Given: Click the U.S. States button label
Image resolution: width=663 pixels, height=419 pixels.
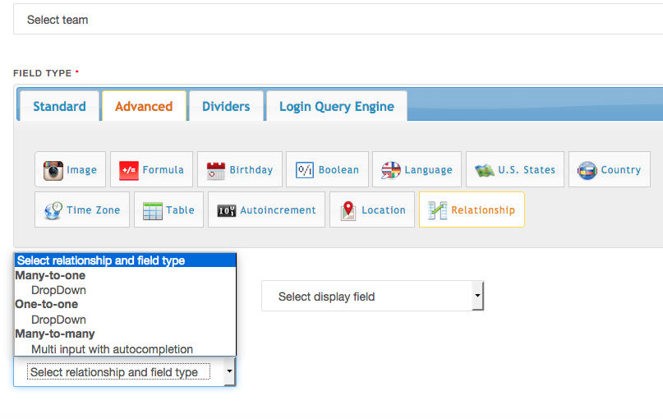Looking at the screenshot, I should (527, 170).
